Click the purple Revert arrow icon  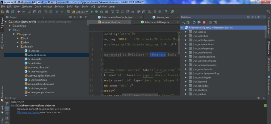coord(132,12)
